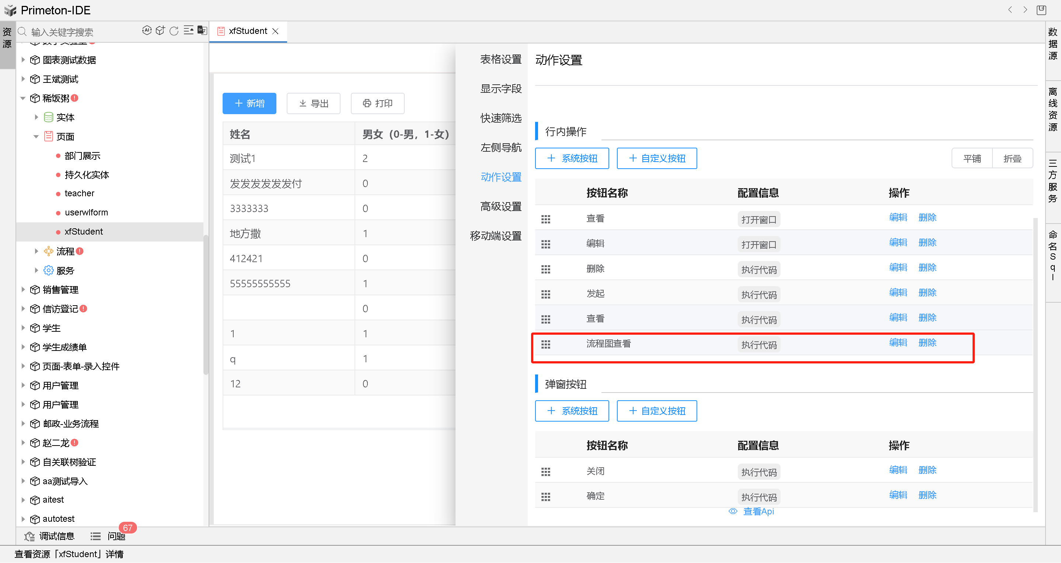Open the 表格设置 settings tab
Image resolution: width=1061 pixels, height=563 pixels.
[x=500, y=59]
